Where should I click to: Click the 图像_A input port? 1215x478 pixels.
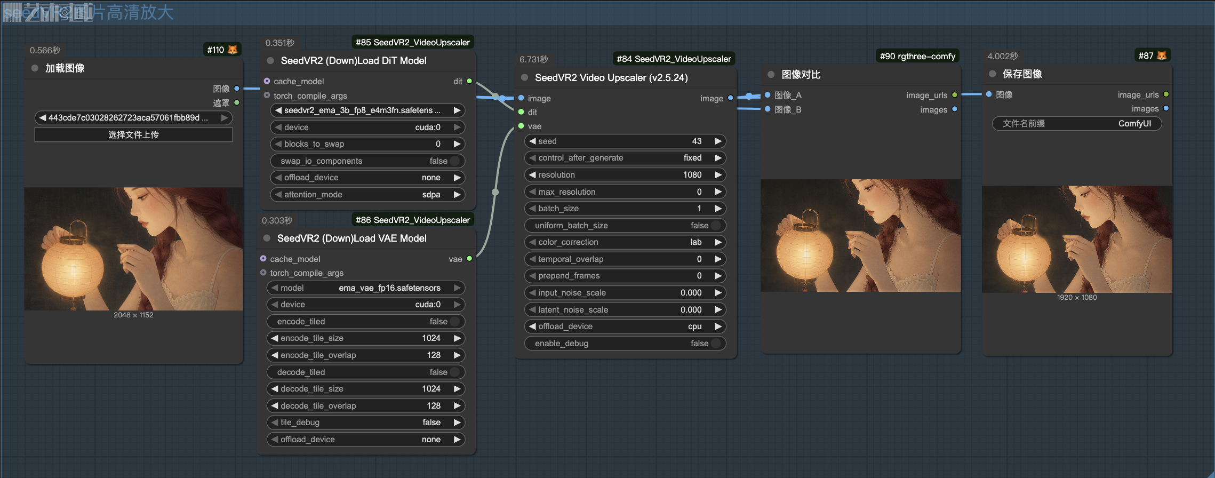click(x=768, y=95)
